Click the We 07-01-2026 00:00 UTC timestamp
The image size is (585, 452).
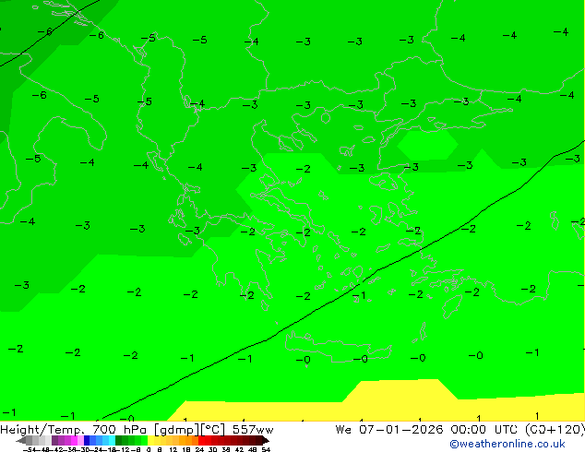coord(426,430)
